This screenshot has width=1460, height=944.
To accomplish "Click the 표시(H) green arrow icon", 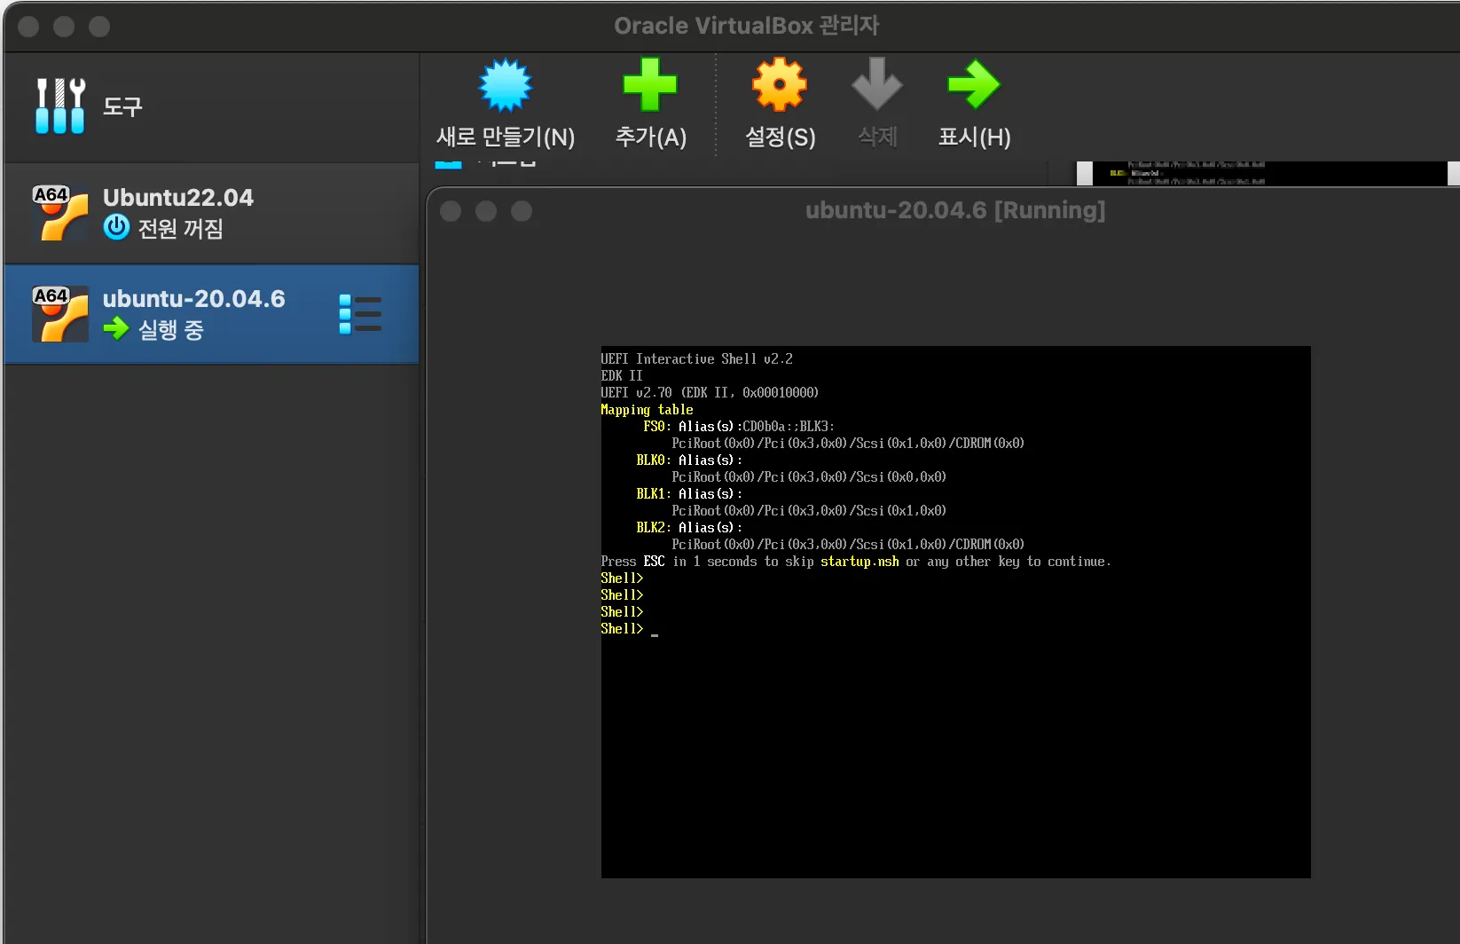I will [974, 85].
